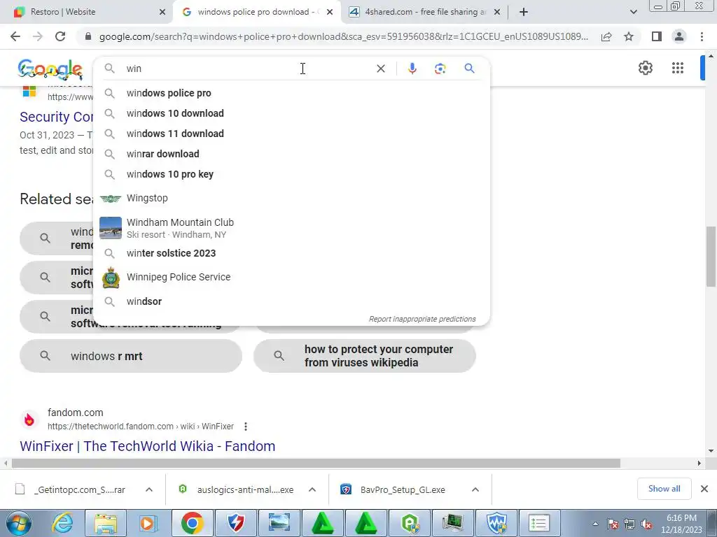
Task: Open Google settings gear
Action: (645, 68)
